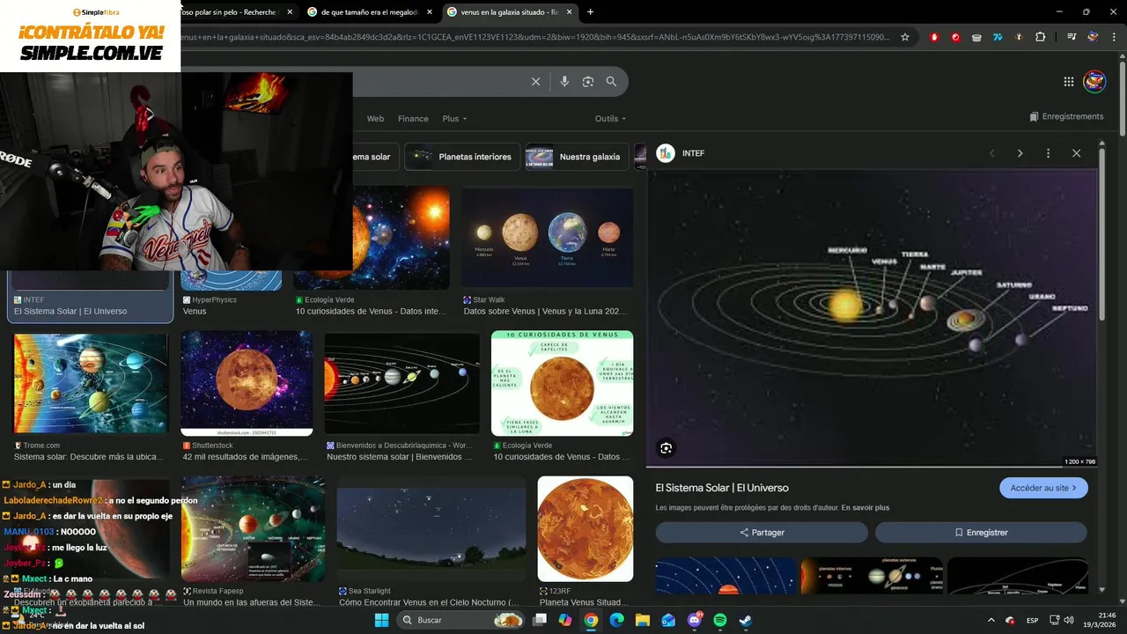Open the Enregistrements saved items link
The image size is (1127, 634).
[x=1066, y=116]
